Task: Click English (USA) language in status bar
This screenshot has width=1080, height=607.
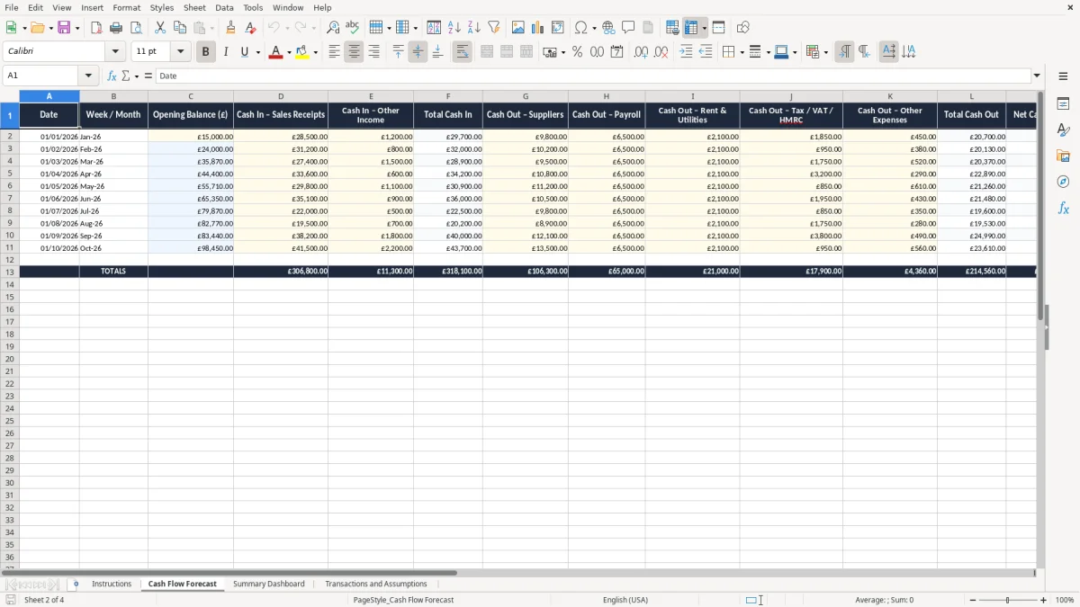Action: click(x=625, y=600)
